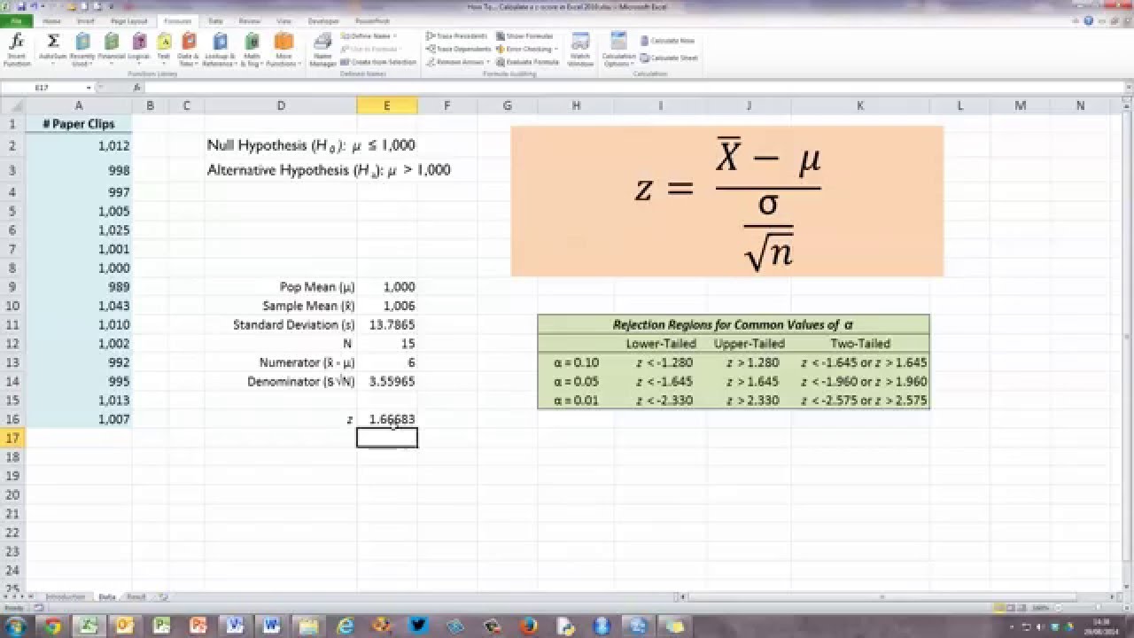This screenshot has width=1134, height=638.
Task: Open the Logical functions library
Action: [139, 50]
